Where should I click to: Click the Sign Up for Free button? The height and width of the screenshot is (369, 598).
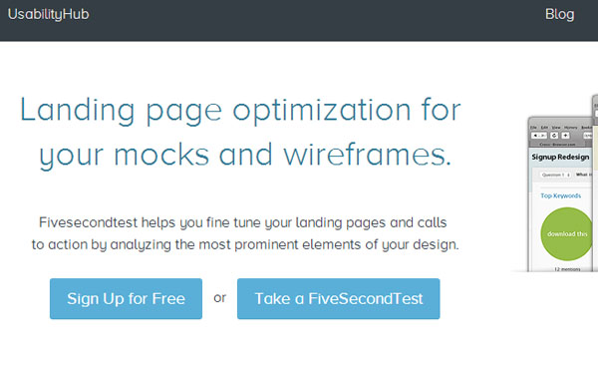126,298
